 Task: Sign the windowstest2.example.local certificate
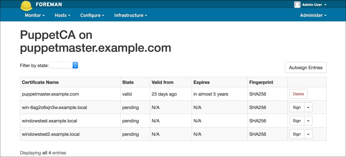point(297,134)
